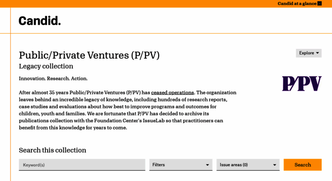The image size is (332, 181).
Task: Click the Issue areas dropdown arrow
Action: pos(274,165)
